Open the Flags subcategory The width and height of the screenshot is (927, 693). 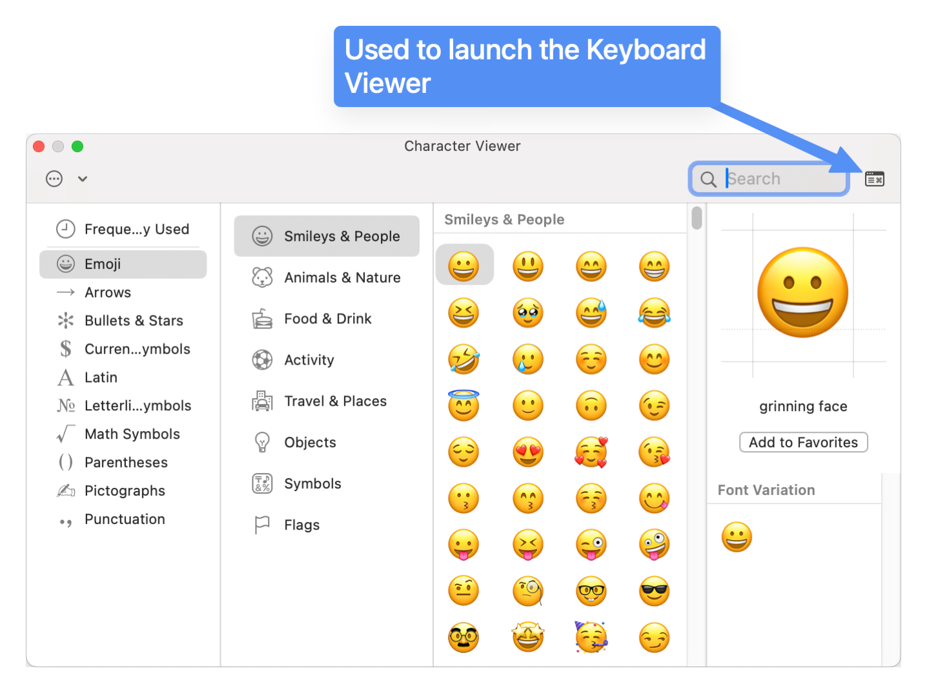pyautogui.click(x=301, y=525)
